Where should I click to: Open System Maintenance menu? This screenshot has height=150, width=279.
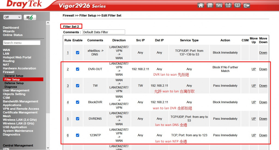click(x=18, y=131)
